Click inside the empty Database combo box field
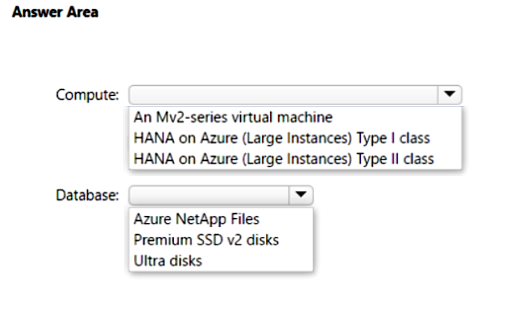This screenshot has height=319, width=511. (209, 195)
